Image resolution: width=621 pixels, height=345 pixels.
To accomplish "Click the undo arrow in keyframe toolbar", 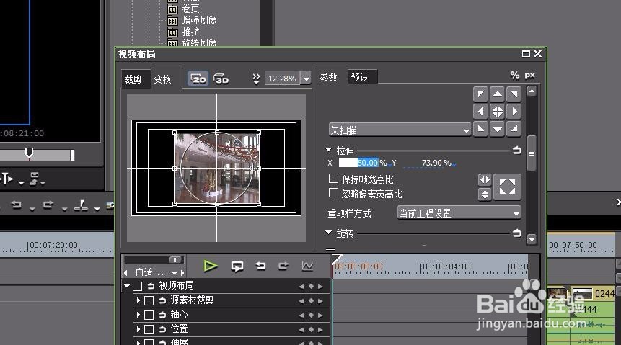I will coord(260,266).
